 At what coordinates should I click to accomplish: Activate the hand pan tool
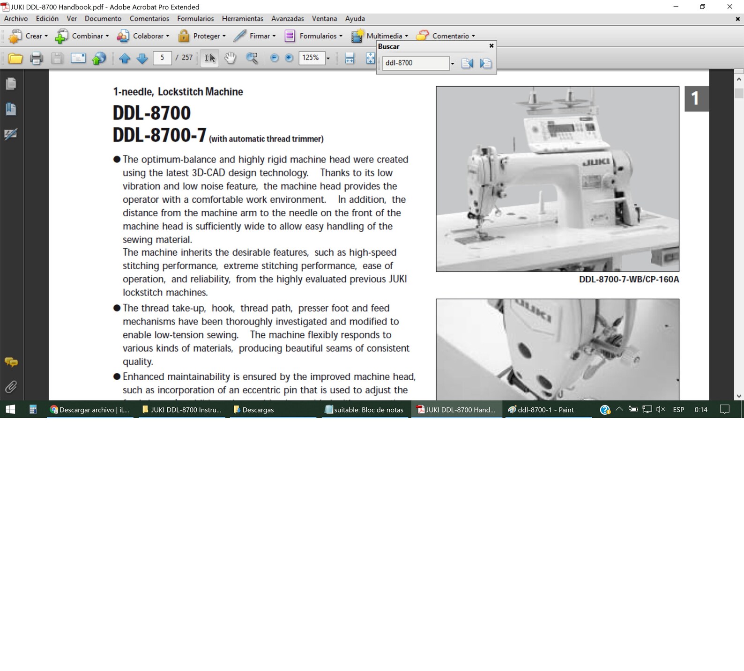(x=230, y=58)
